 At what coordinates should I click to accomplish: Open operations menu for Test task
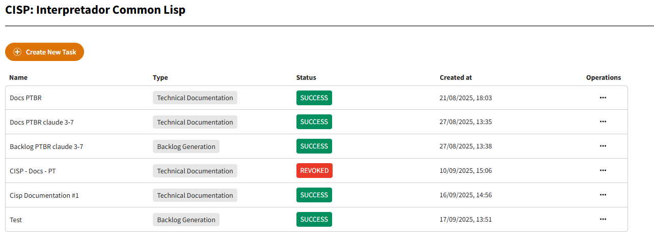[x=603, y=220]
